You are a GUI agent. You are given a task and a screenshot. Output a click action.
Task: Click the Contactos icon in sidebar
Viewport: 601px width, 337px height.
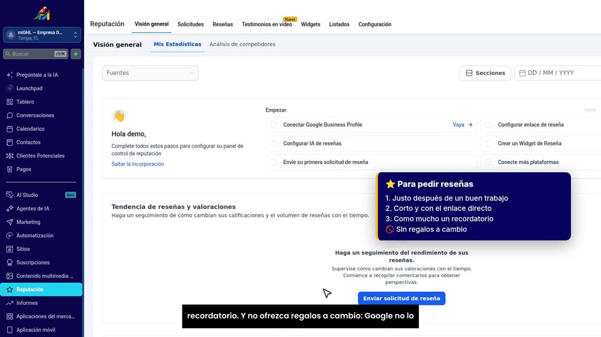tap(10, 142)
